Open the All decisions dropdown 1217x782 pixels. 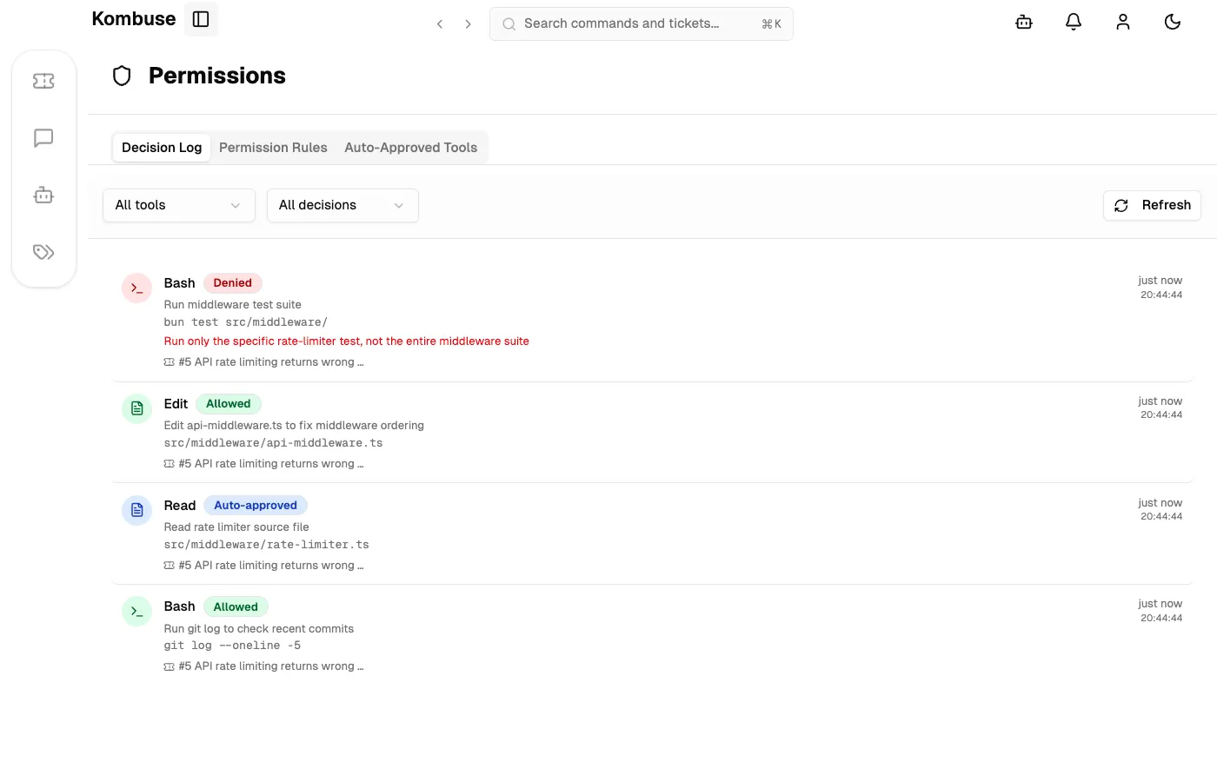click(342, 205)
